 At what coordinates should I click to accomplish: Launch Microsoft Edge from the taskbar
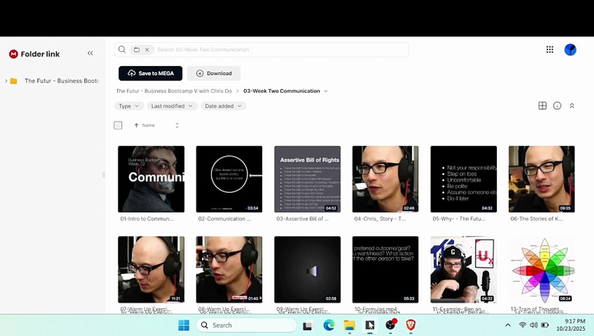tap(329, 325)
